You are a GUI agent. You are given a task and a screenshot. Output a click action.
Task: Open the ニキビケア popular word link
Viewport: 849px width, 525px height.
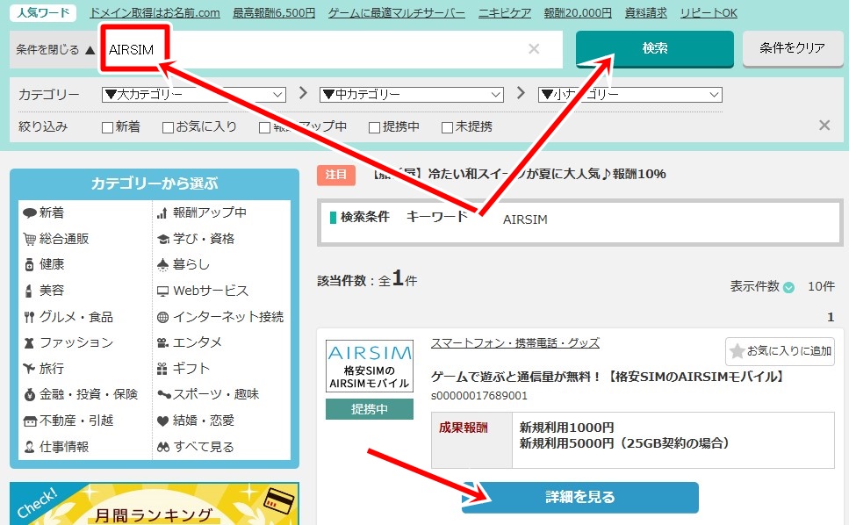point(505,13)
